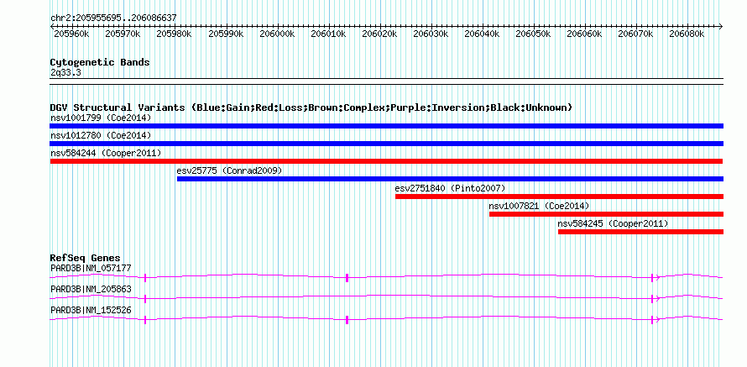This screenshot has height=367, width=747.
Task: Click the 206050k ruler label
Action: [534, 34]
